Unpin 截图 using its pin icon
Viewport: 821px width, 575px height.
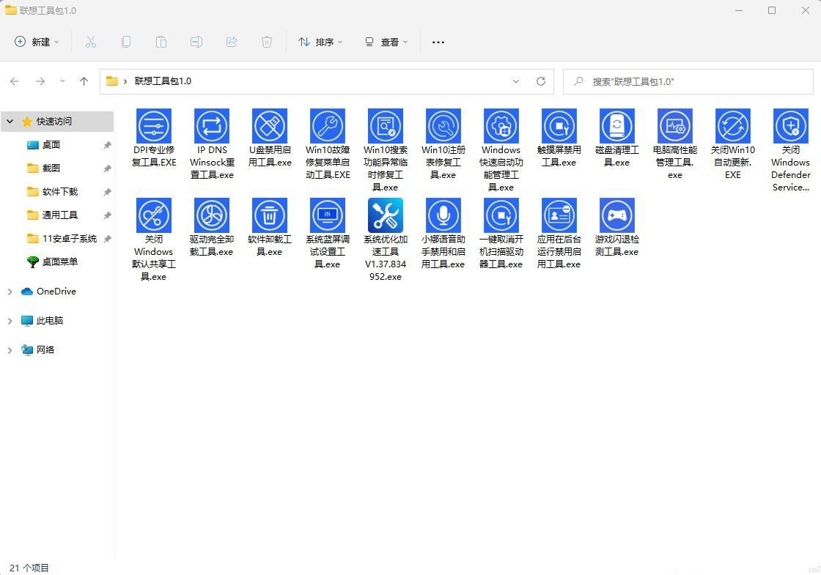tap(107, 168)
